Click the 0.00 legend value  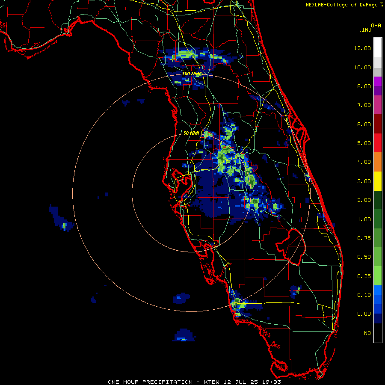pos(364,314)
